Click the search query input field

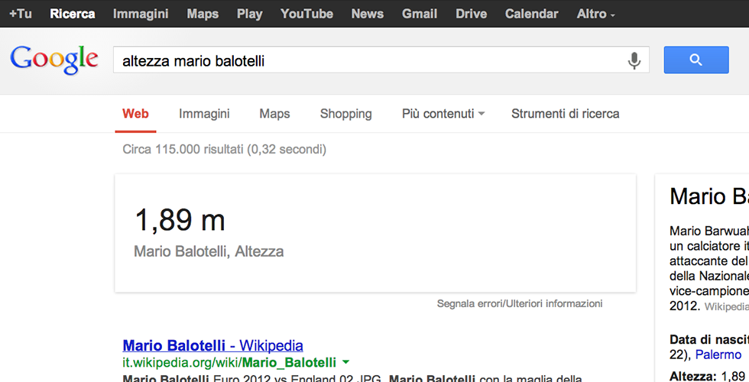click(367, 60)
